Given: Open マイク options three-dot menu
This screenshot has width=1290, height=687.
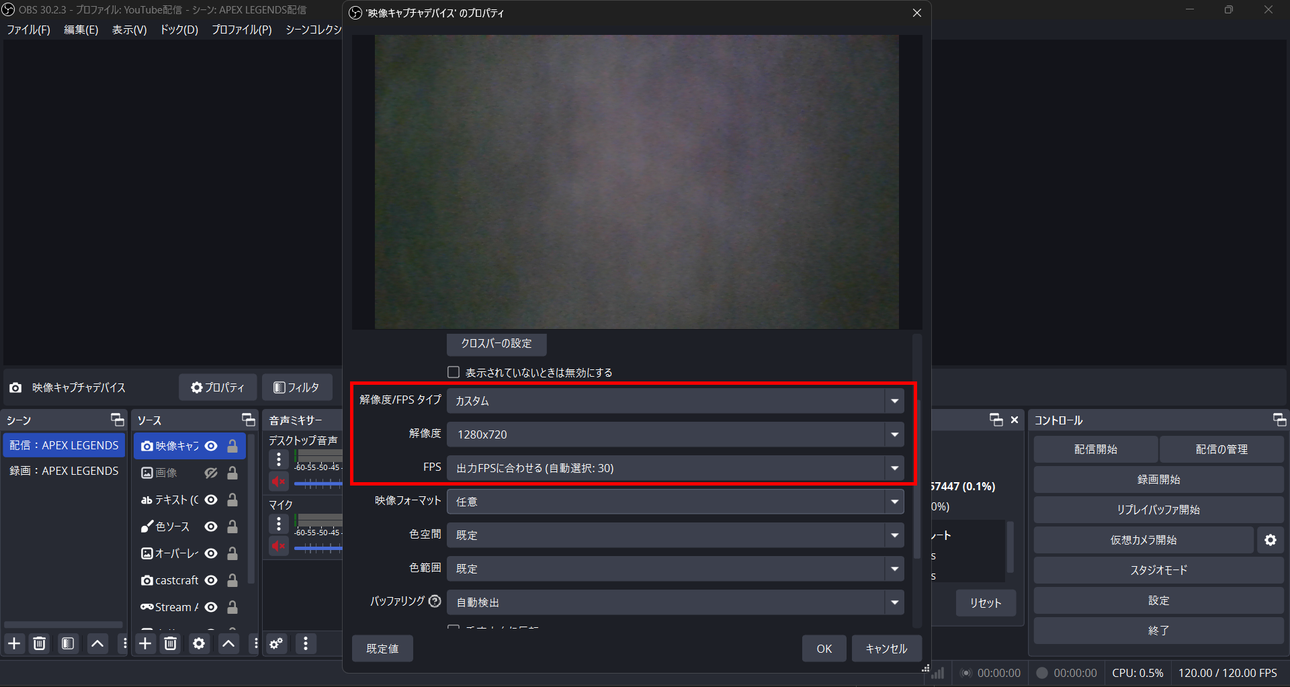Looking at the screenshot, I should [x=279, y=524].
